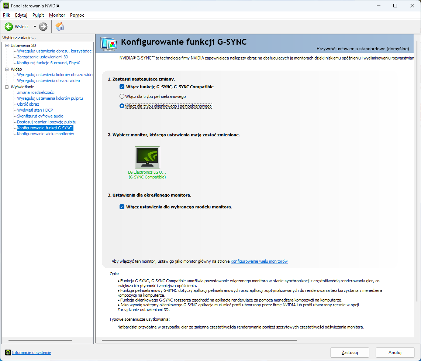The width and height of the screenshot is (421, 361).
Task: Open Wyreguluj ustawienia kolorów obrazu wideo
Action: (55, 75)
